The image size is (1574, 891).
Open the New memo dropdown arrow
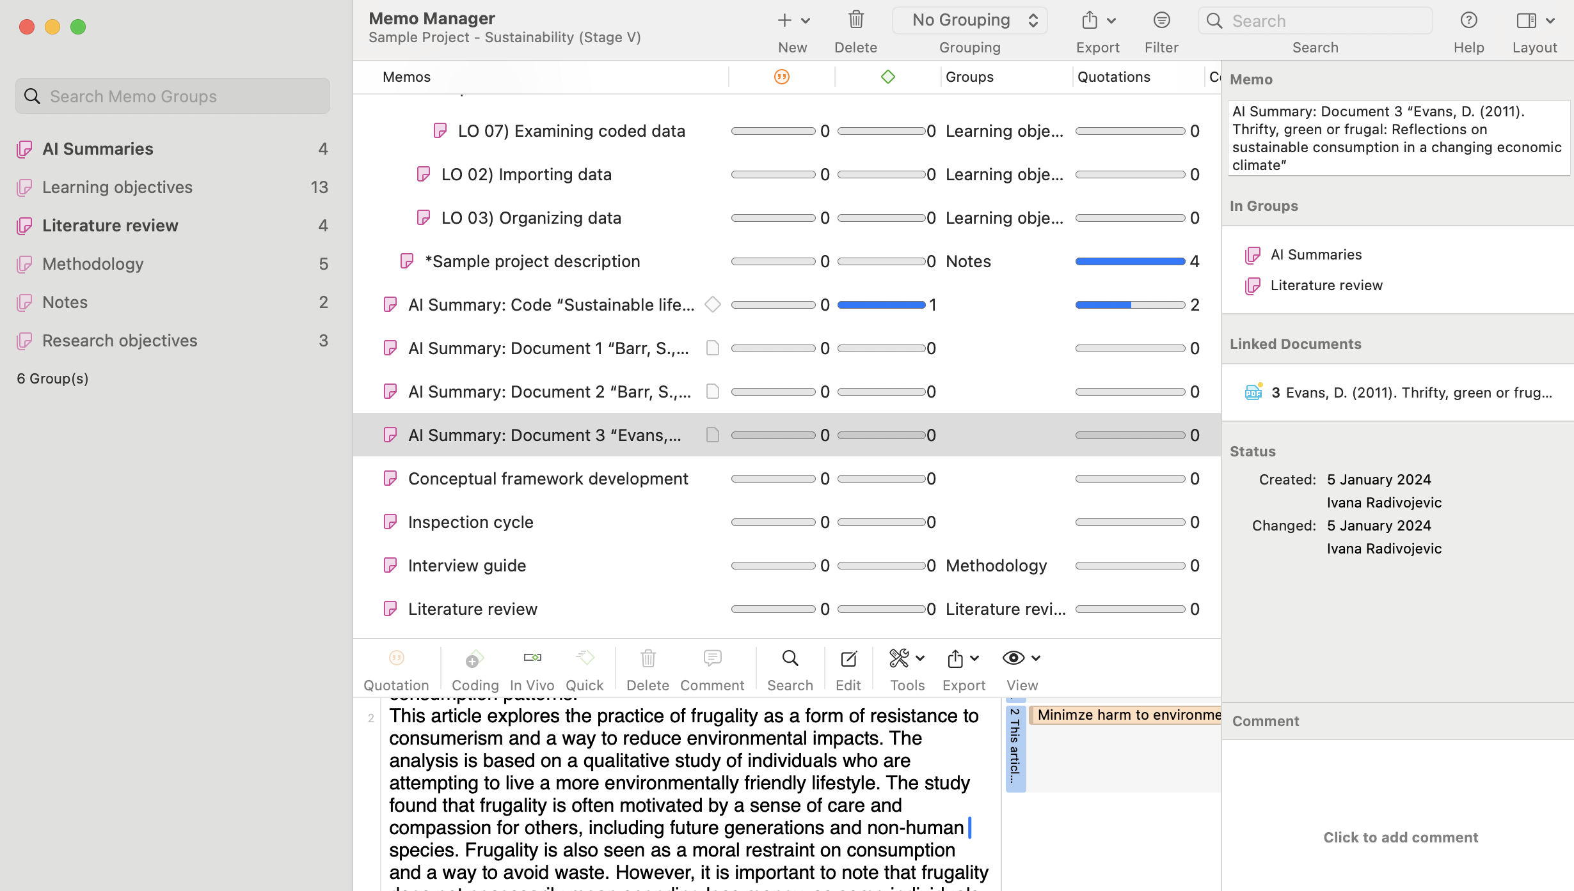tap(806, 21)
